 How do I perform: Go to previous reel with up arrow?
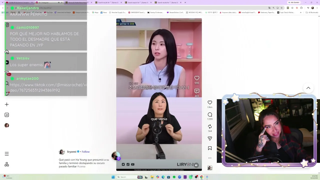click(x=308, y=88)
